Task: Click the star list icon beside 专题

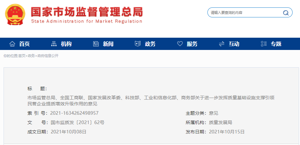Action: click(x=264, y=44)
